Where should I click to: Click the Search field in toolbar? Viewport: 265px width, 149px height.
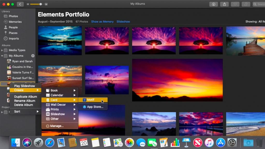[x=259, y=4]
